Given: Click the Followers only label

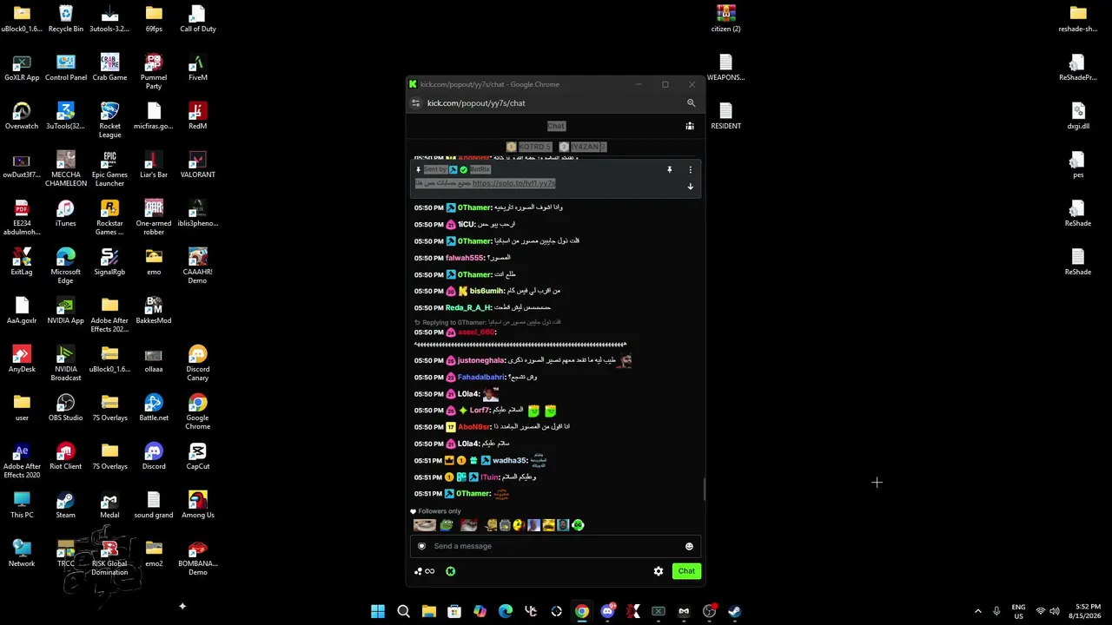Looking at the screenshot, I should (x=440, y=511).
